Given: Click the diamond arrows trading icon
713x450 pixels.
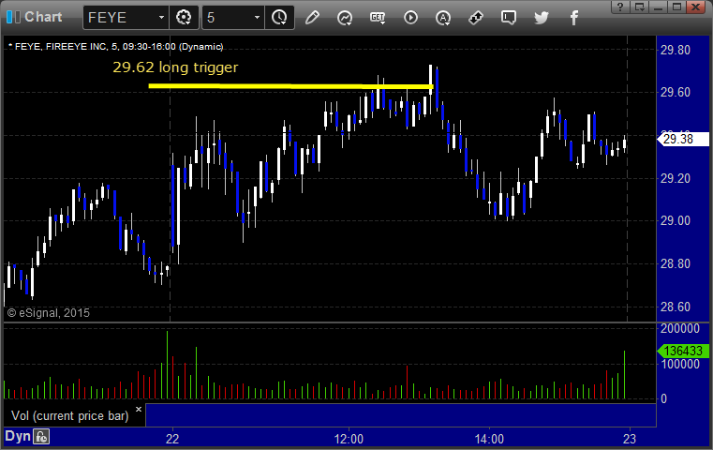Looking at the screenshot, I should point(476,18).
